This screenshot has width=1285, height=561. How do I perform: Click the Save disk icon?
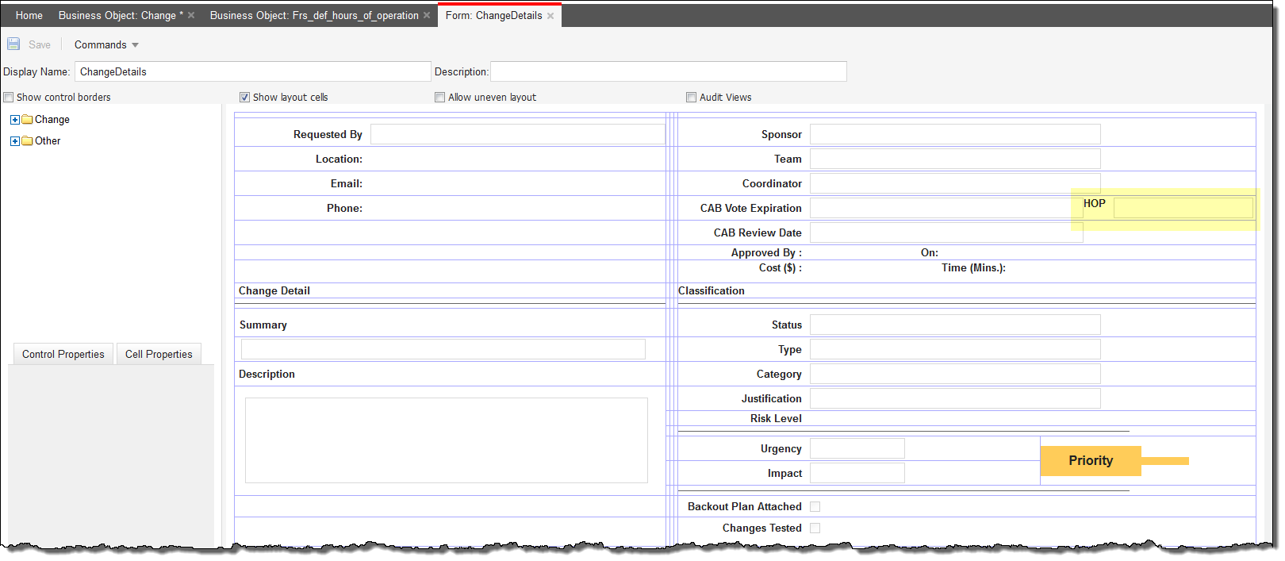coord(13,44)
